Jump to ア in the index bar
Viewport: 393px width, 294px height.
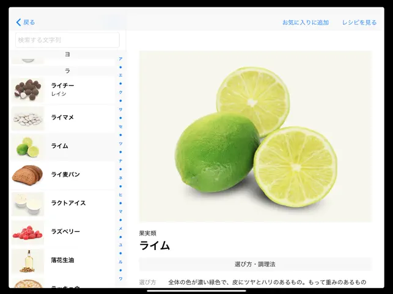point(120,59)
